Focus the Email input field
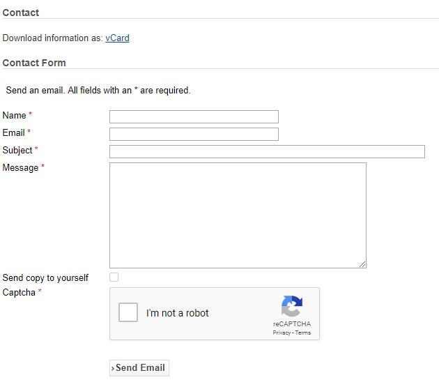This screenshot has height=389, width=439. pos(194,134)
